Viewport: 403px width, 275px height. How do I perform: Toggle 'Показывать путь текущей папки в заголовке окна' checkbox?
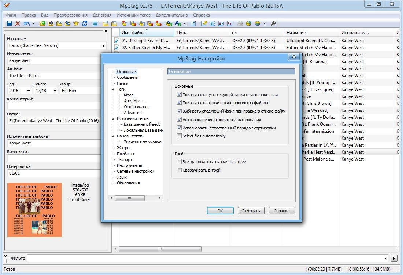[x=179, y=94]
